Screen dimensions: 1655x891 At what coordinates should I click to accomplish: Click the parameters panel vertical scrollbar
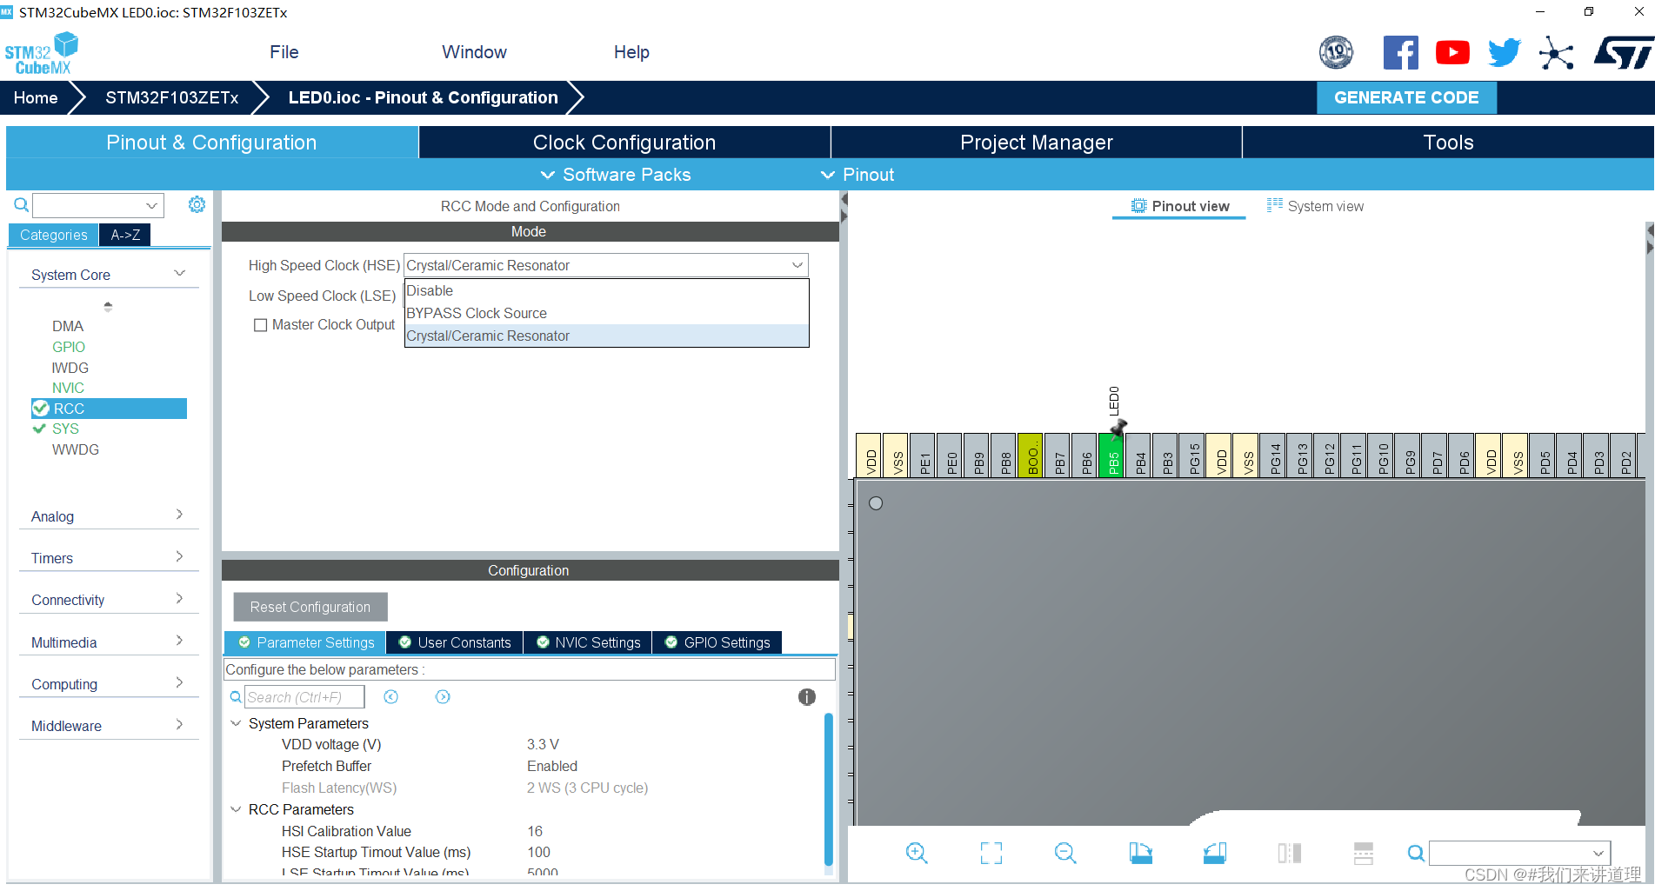[x=828, y=791]
